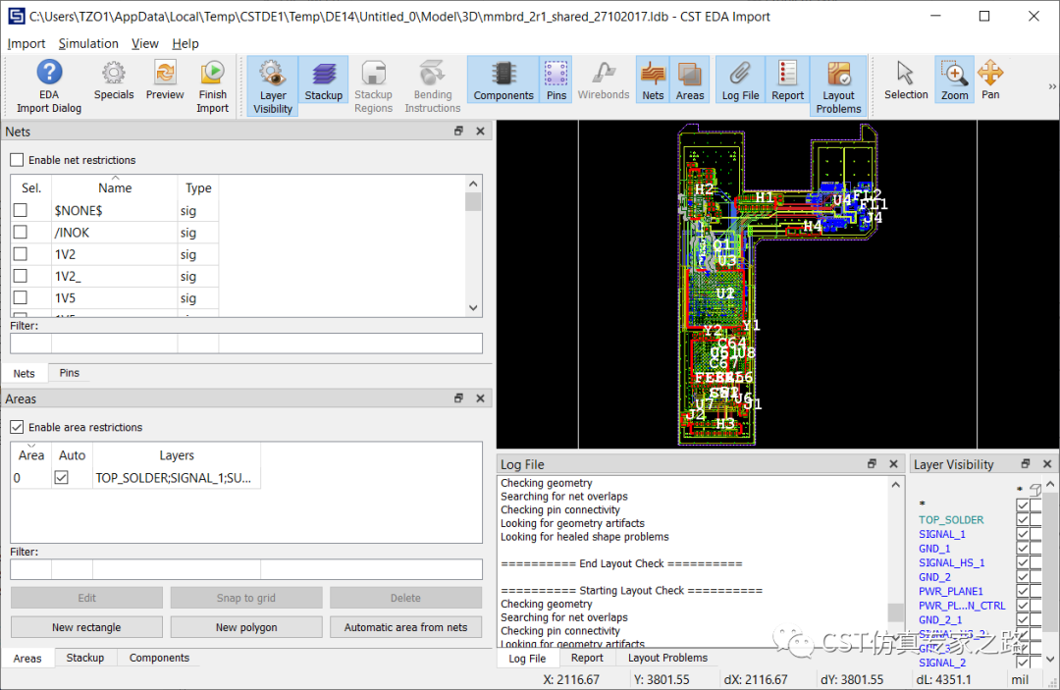The image size is (1060, 690).
Task: Toggle the Log File toolbar button
Action: click(x=740, y=81)
